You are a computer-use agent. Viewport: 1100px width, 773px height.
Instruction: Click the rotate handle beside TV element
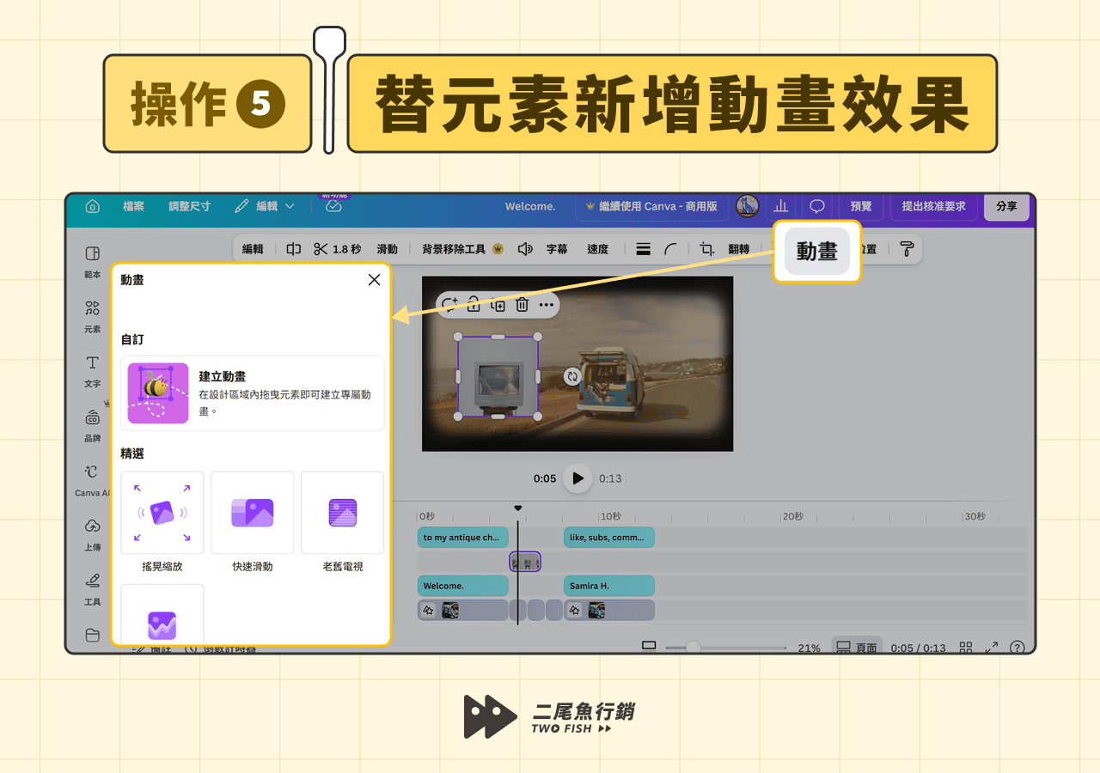572,376
